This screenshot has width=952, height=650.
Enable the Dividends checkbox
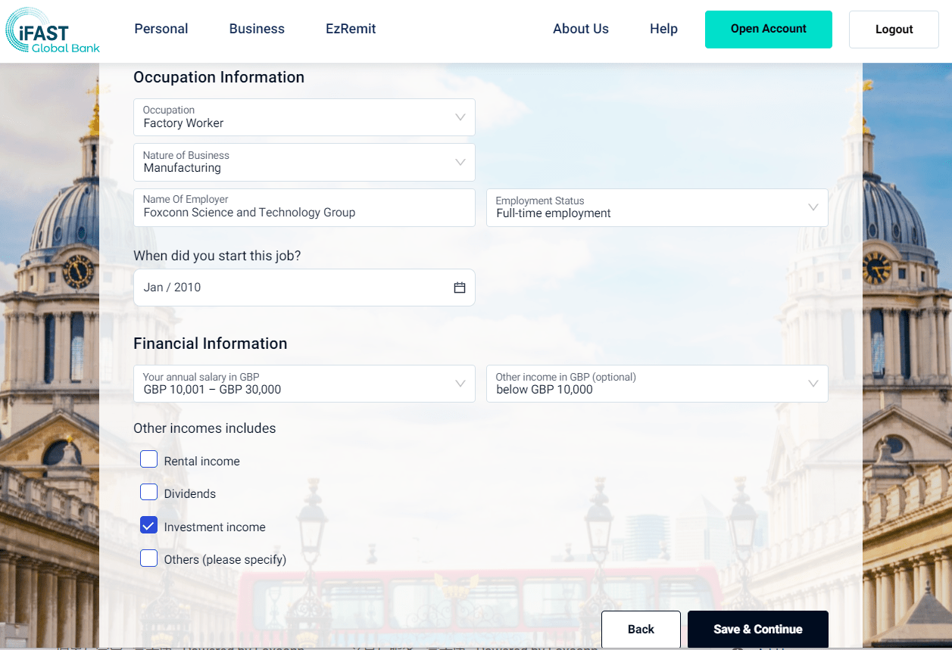click(x=149, y=493)
